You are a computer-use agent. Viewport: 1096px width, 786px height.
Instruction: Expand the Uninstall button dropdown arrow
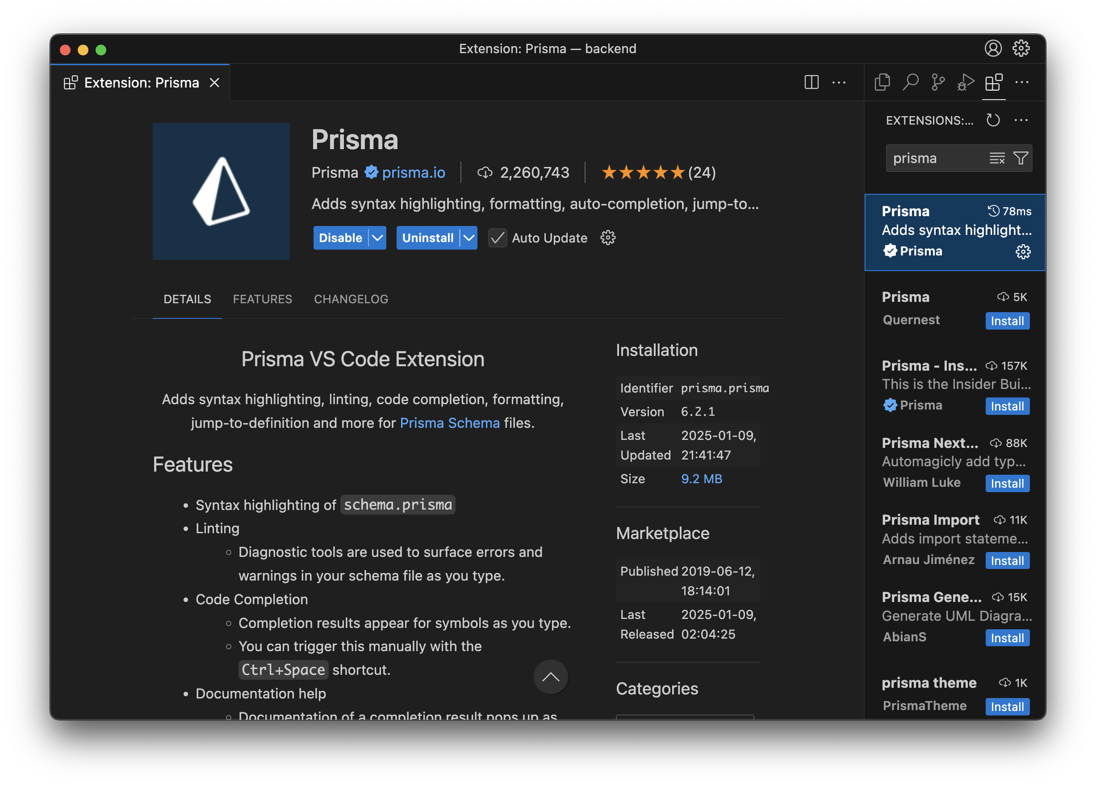[x=468, y=238]
